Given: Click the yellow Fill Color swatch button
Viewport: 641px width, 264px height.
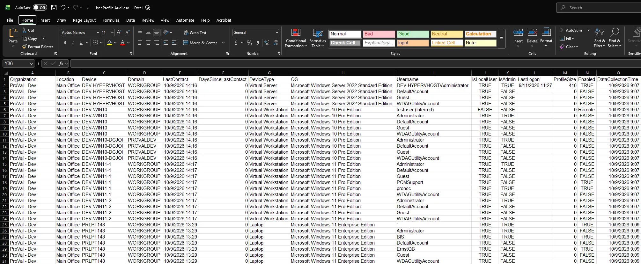Looking at the screenshot, I should [x=109, y=43].
